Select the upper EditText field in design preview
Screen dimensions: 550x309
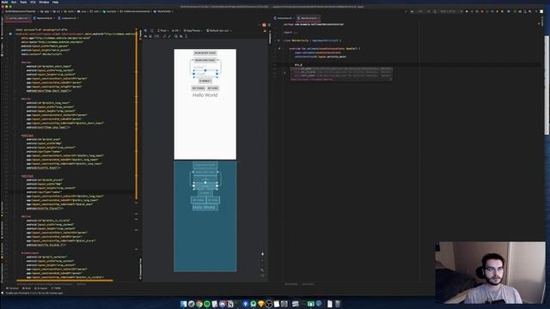(x=205, y=67)
